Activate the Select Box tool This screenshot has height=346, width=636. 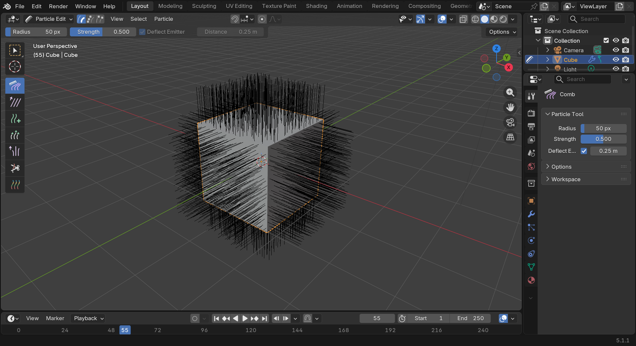(x=15, y=50)
